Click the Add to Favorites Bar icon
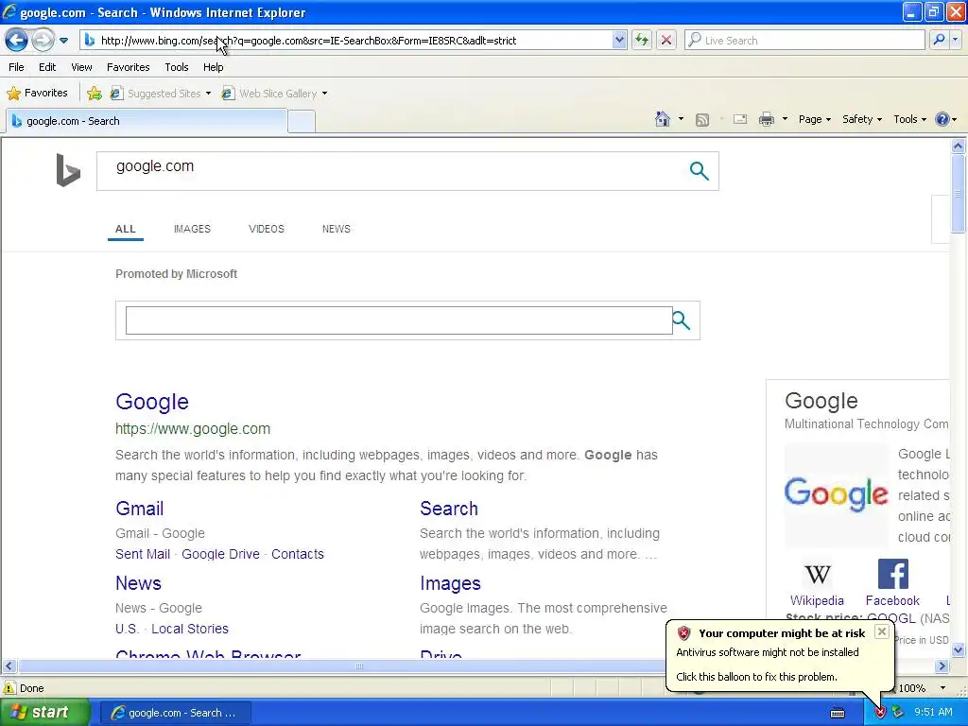968x726 pixels. [95, 94]
